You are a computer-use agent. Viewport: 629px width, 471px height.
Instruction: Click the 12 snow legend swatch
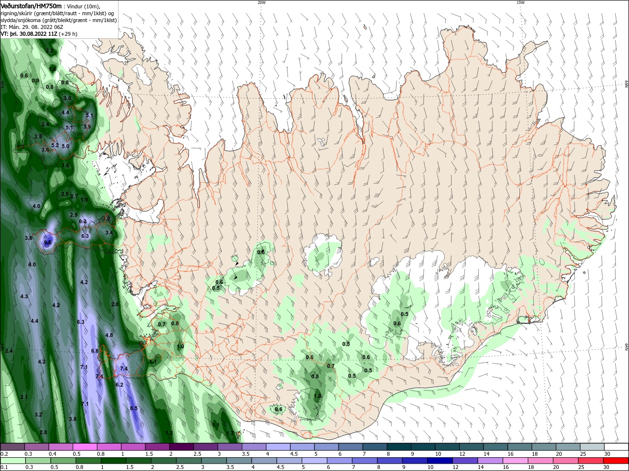coord(471,447)
